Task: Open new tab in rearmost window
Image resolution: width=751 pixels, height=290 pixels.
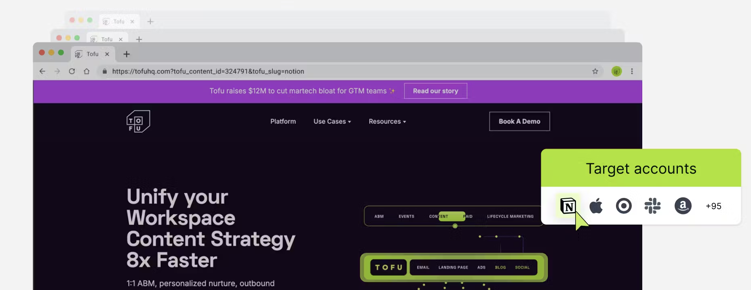Action: (150, 21)
